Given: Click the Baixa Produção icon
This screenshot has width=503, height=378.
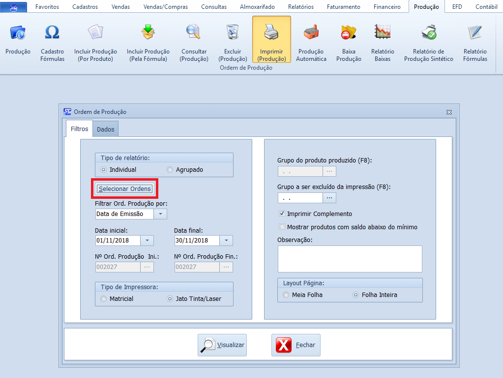Looking at the screenshot, I should point(348,33).
